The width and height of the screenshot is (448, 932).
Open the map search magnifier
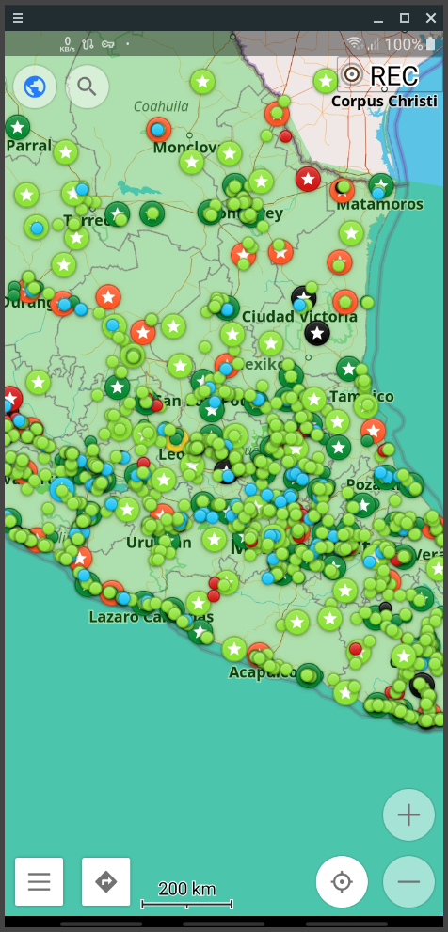[88, 87]
